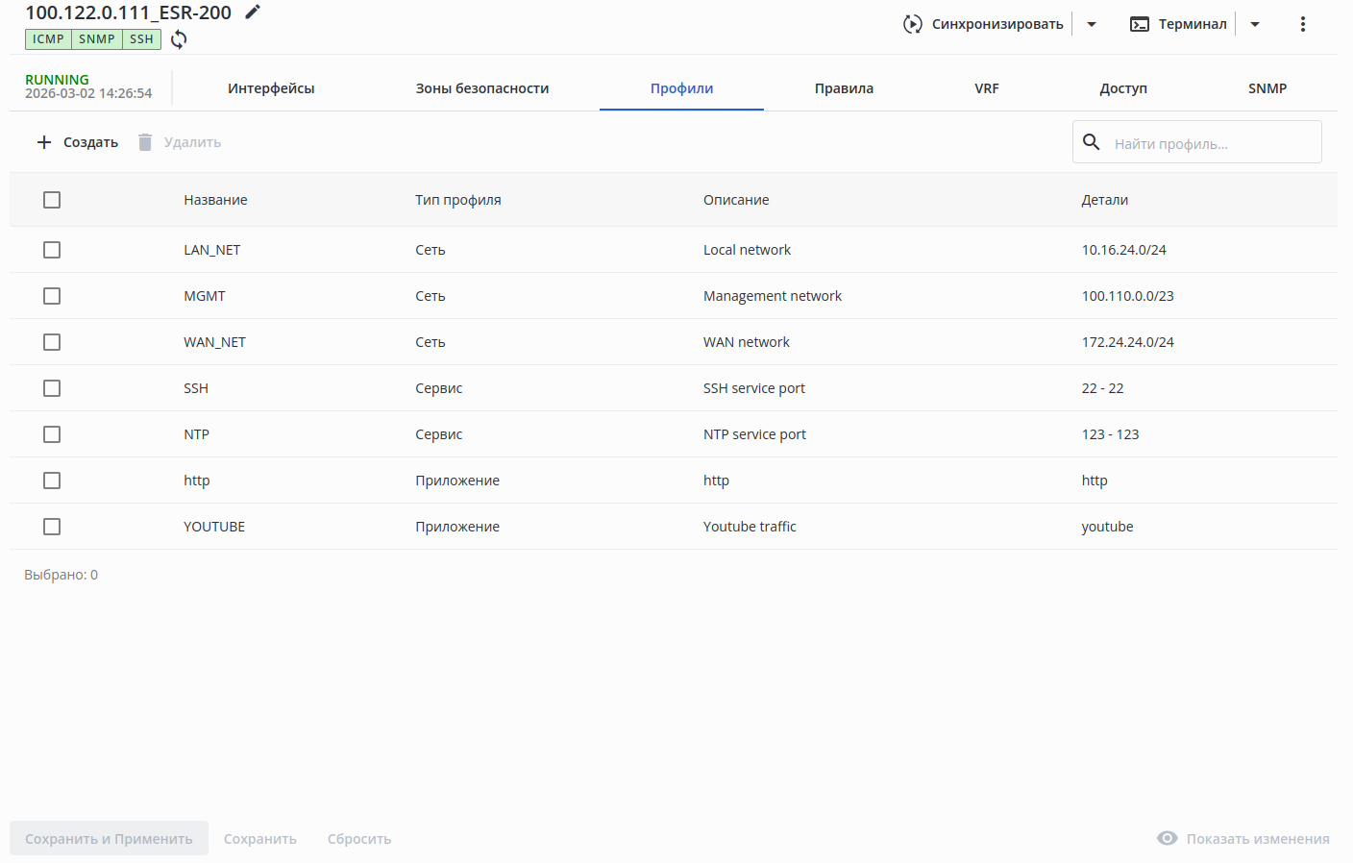Click the eye icon for showing changes
This screenshot has width=1353, height=863.
click(x=1168, y=838)
